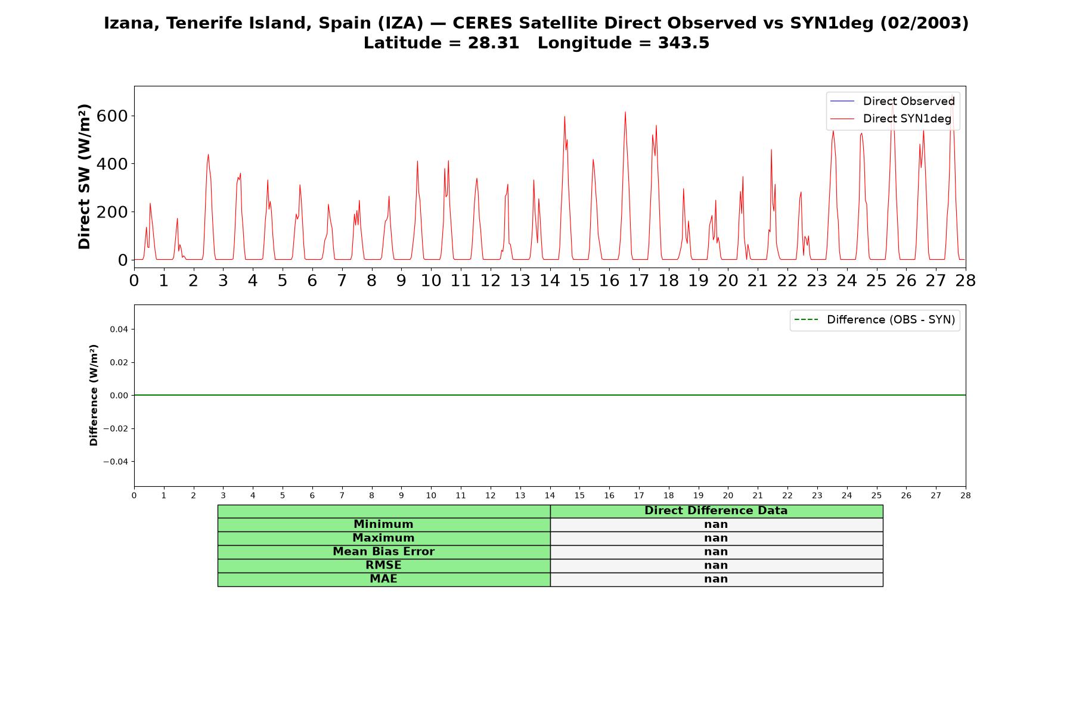
Task: Click the green dashed swatch in the difference legend
Action: click(806, 320)
